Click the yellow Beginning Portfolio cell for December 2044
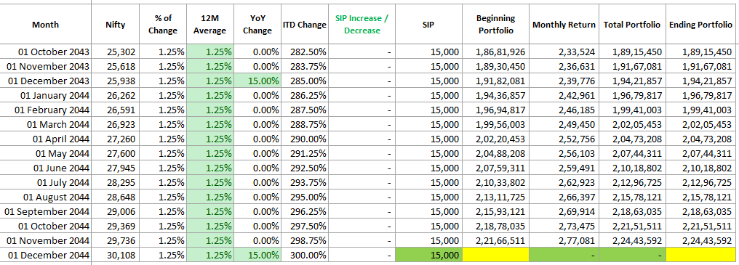Viewport: 739px width, 265px height. (x=496, y=255)
